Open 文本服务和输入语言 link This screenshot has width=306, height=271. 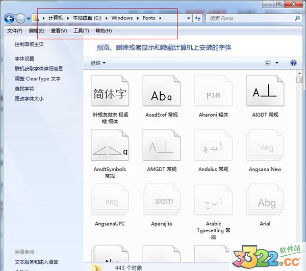point(37,262)
